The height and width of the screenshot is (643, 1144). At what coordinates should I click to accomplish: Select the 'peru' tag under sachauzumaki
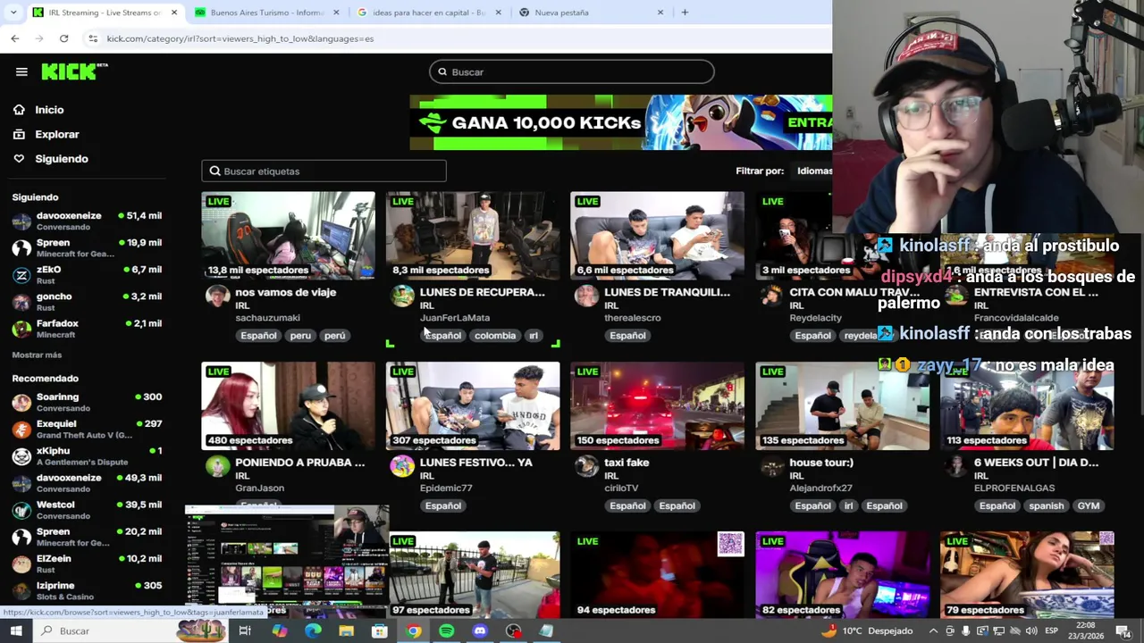pyautogui.click(x=300, y=336)
